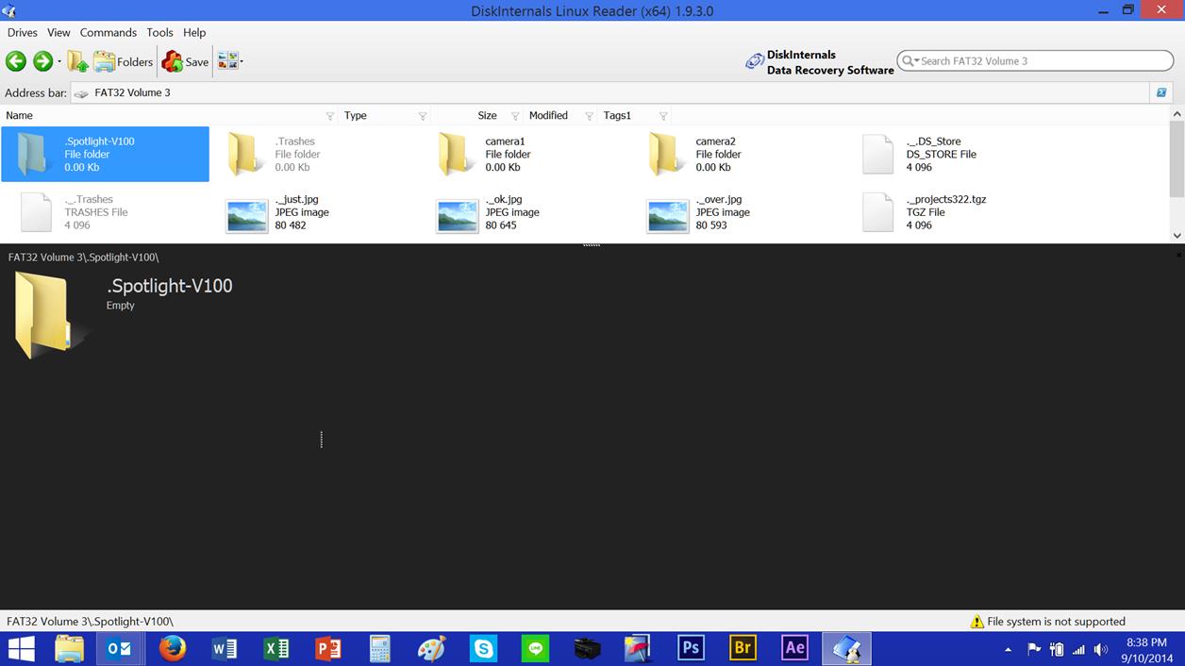Sort files by the Tags1 column
The image size is (1185, 666).
click(617, 115)
